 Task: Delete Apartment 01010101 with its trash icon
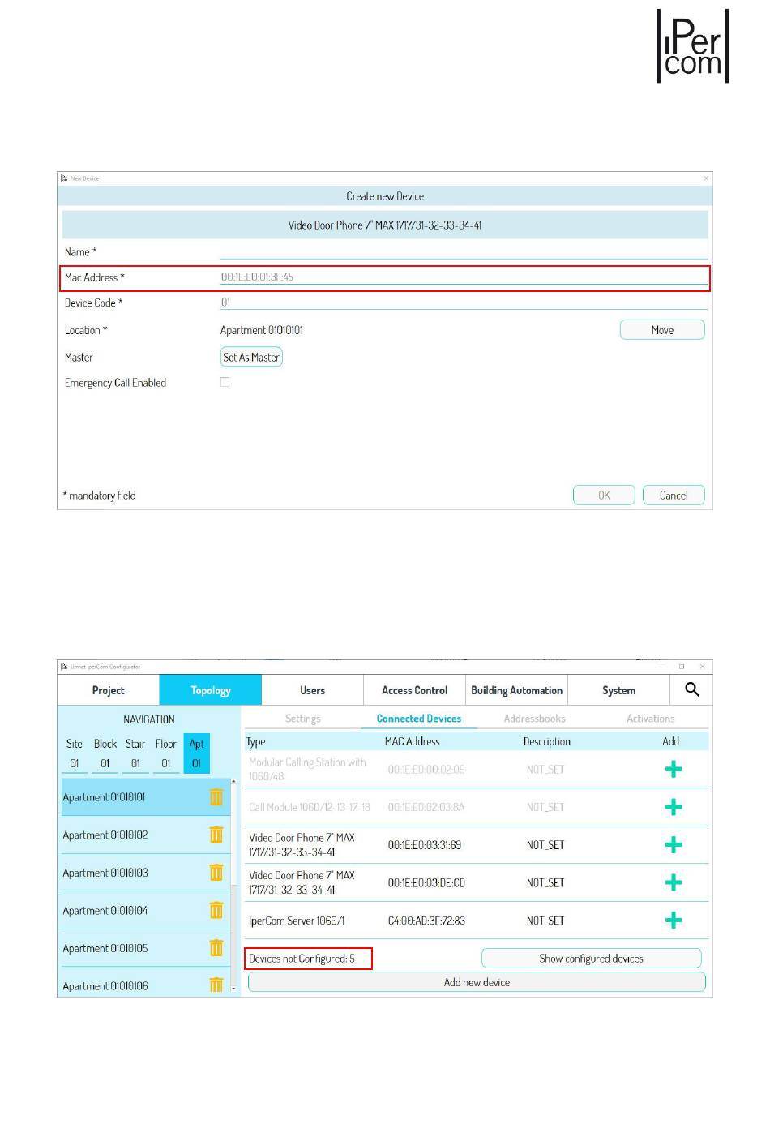pos(216,797)
